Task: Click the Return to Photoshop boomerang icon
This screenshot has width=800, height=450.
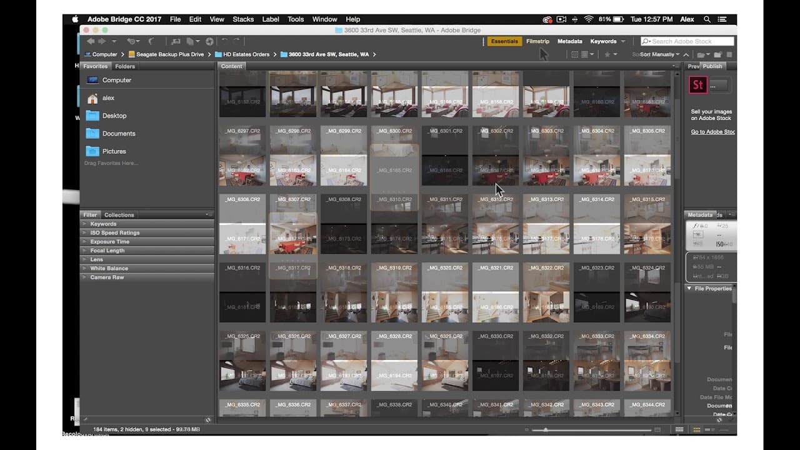Action: point(151,41)
